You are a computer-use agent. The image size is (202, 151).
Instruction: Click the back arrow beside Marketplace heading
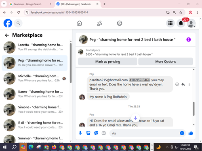point(7,35)
